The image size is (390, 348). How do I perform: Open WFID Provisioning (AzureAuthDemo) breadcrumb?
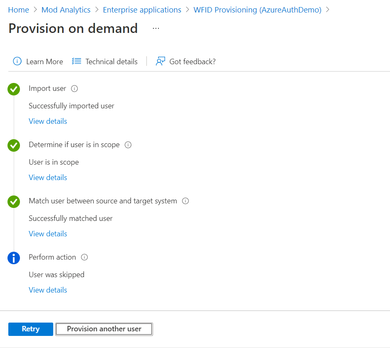point(257,10)
